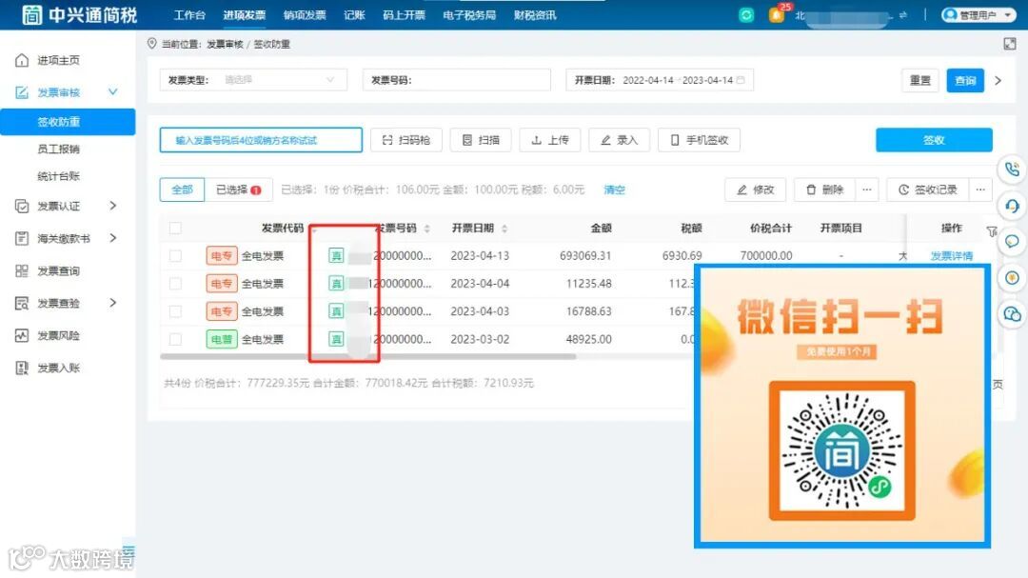The width and height of the screenshot is (1028, 578).
Task: Click the 录入 button
Action: coord(619,140)
